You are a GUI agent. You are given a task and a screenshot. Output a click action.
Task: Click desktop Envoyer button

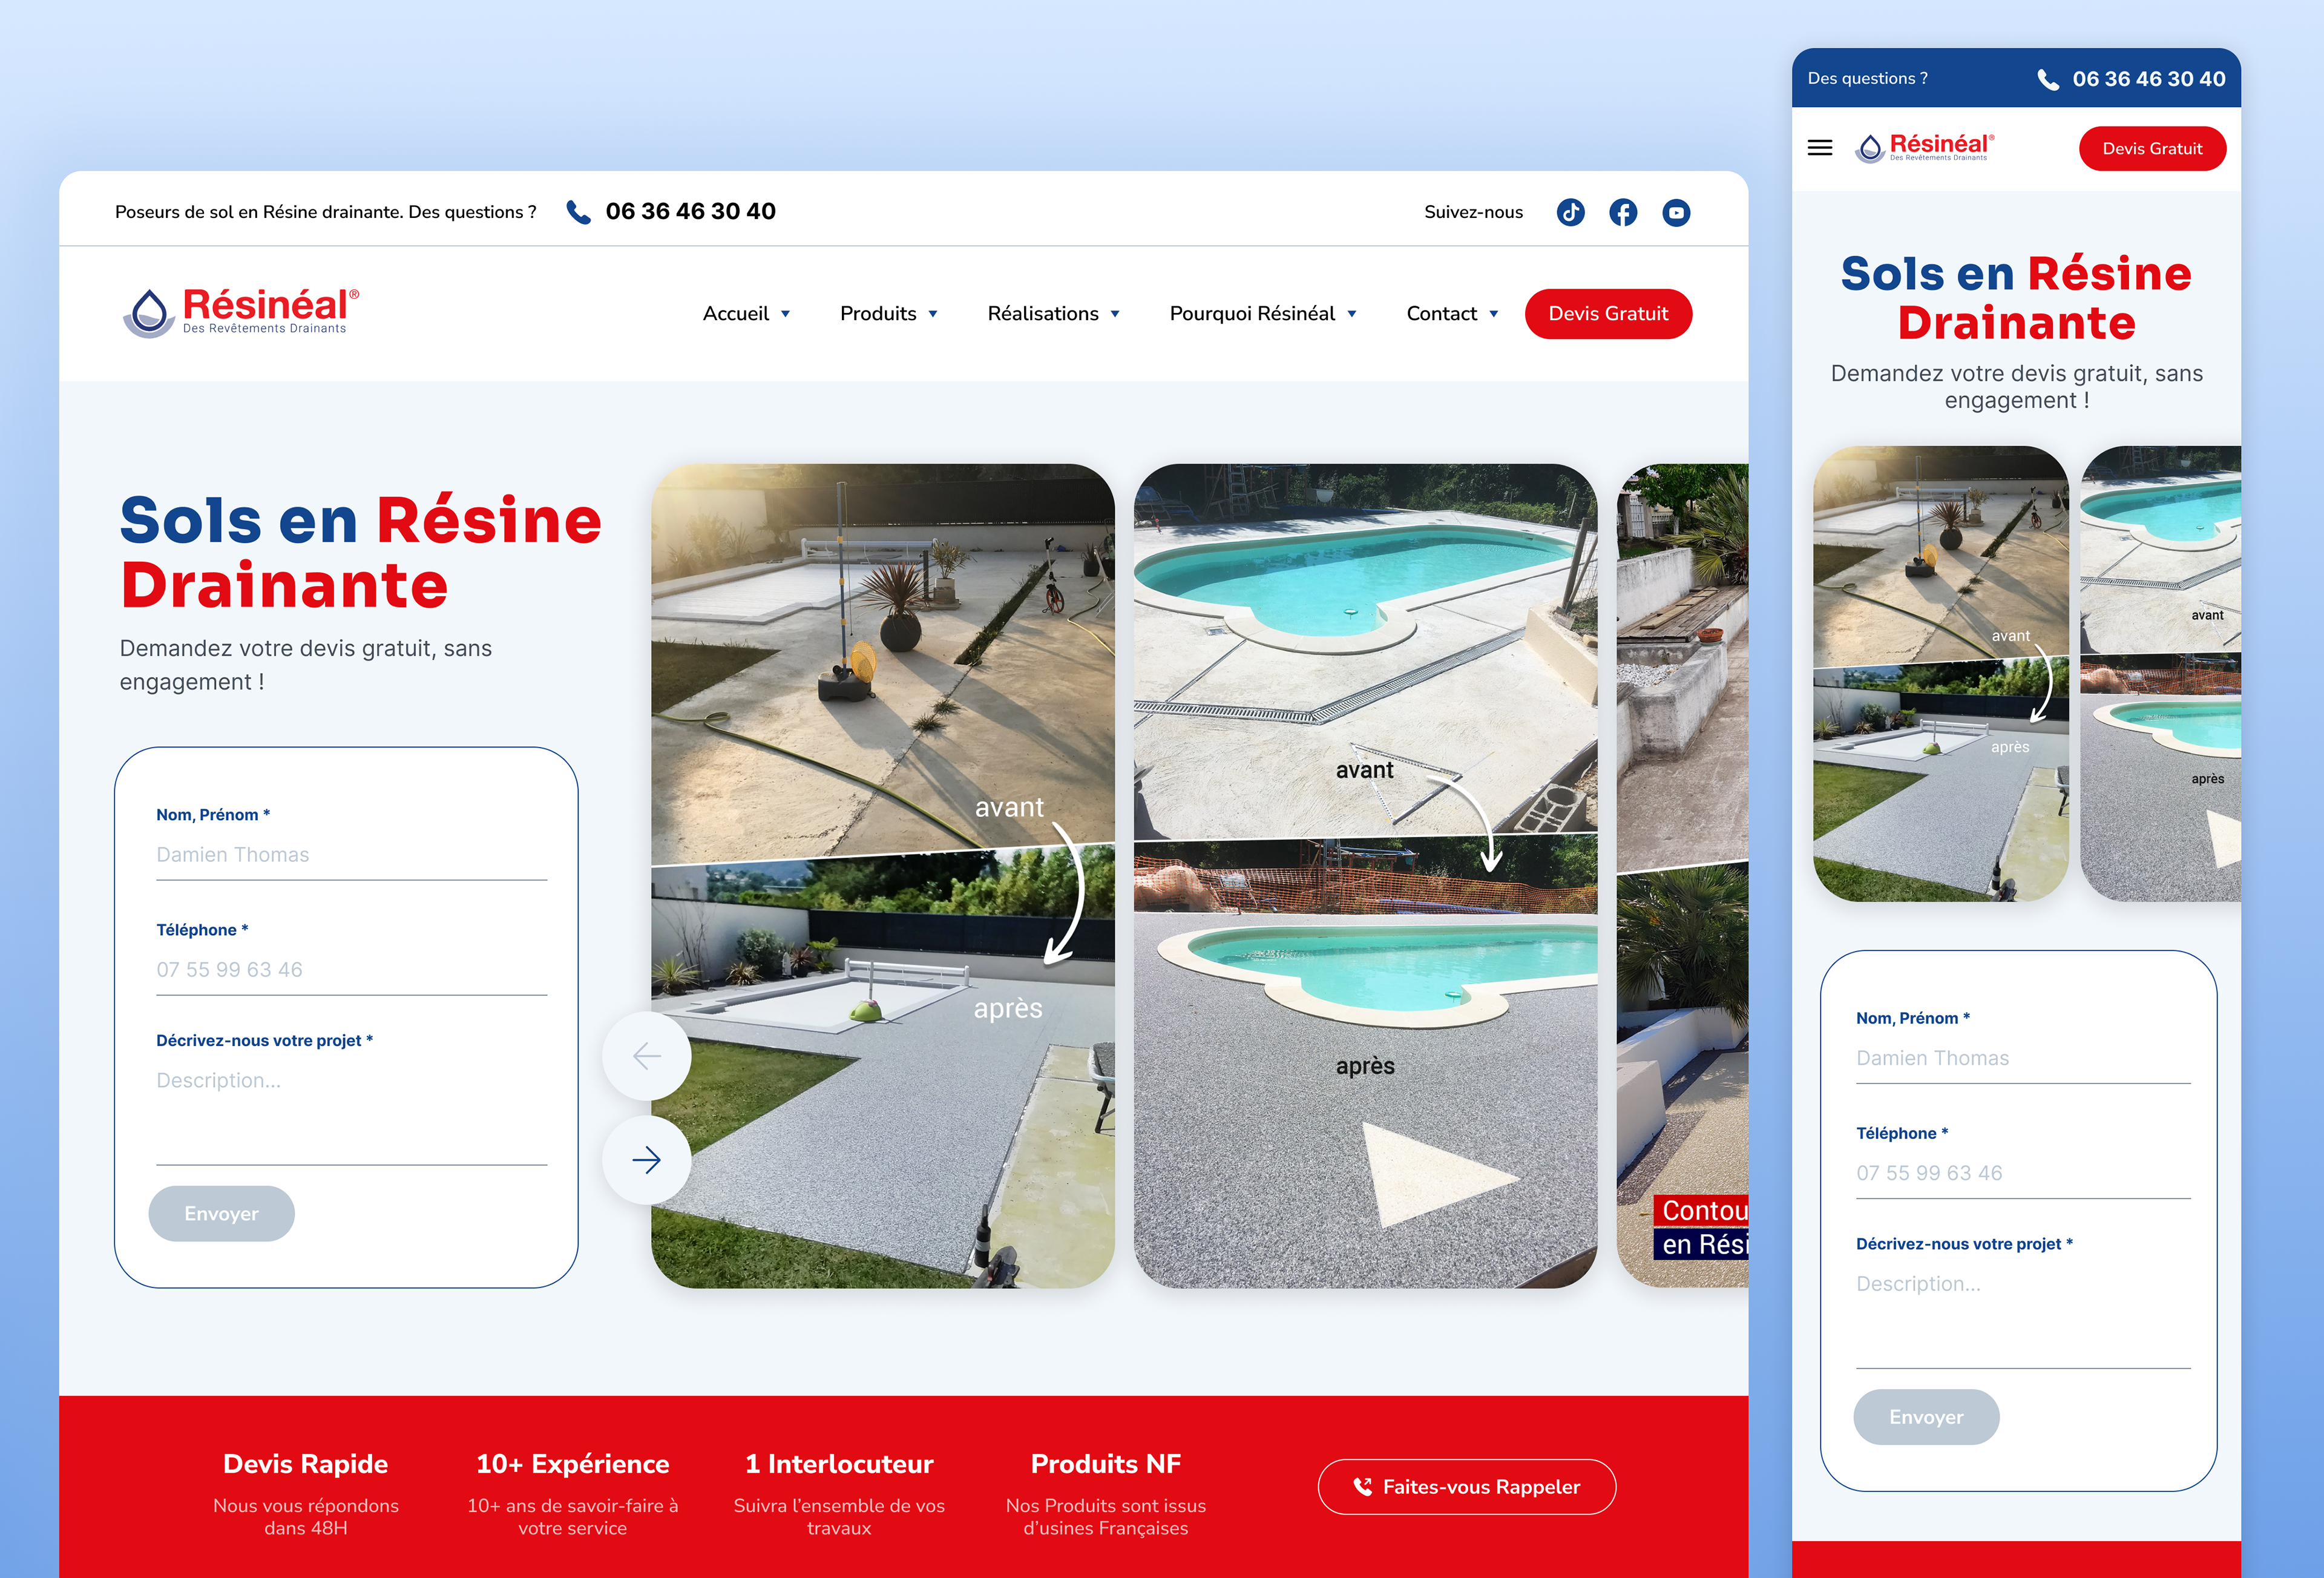pyautogui.click(x=221, y=1214)
